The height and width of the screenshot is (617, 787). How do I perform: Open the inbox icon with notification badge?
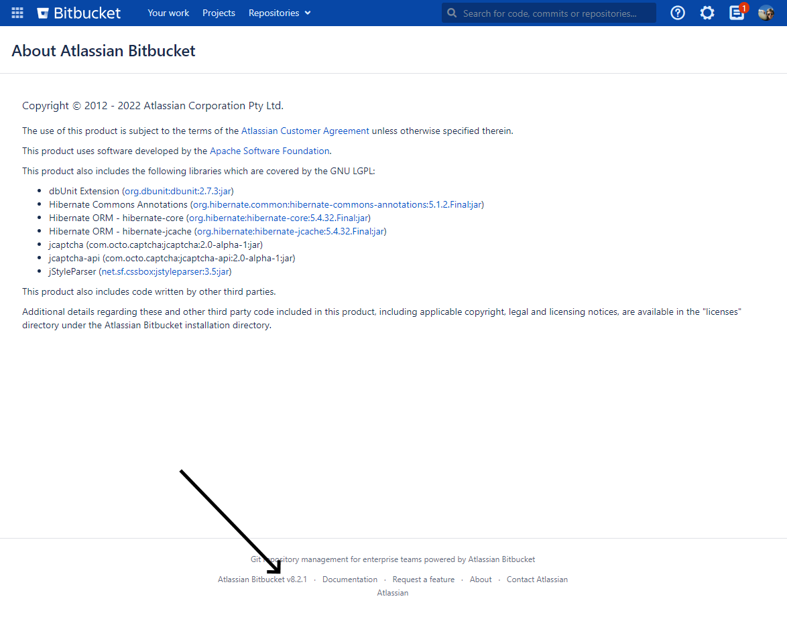click(x=737, y=12)
